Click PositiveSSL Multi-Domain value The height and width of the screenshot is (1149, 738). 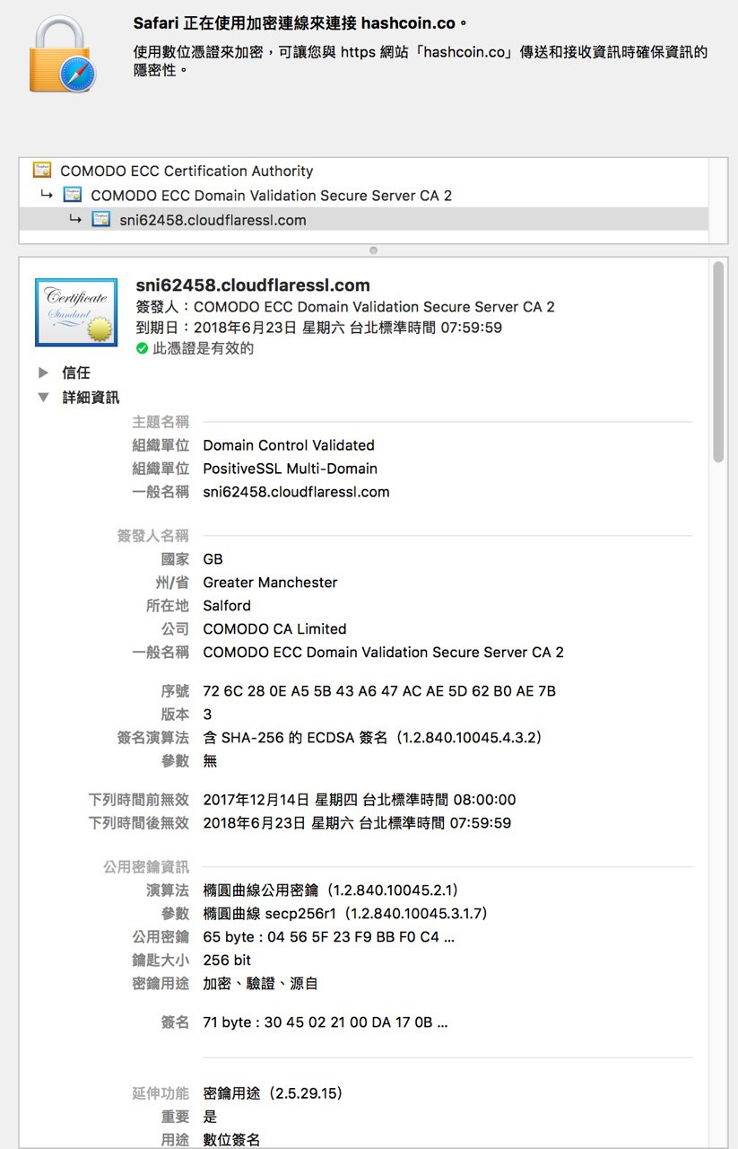click(291, 469)
